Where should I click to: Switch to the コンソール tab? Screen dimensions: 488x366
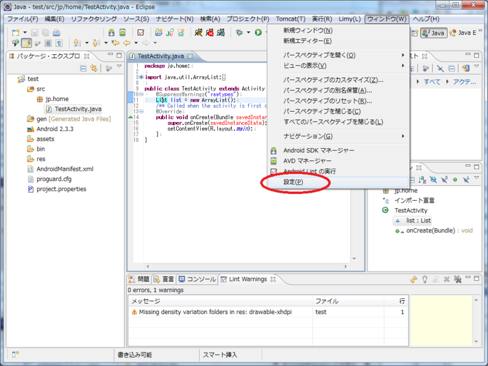tap(197, 279)
